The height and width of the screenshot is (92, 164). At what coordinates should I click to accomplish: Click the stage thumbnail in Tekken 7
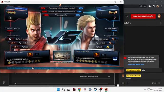tap(62, 56)
